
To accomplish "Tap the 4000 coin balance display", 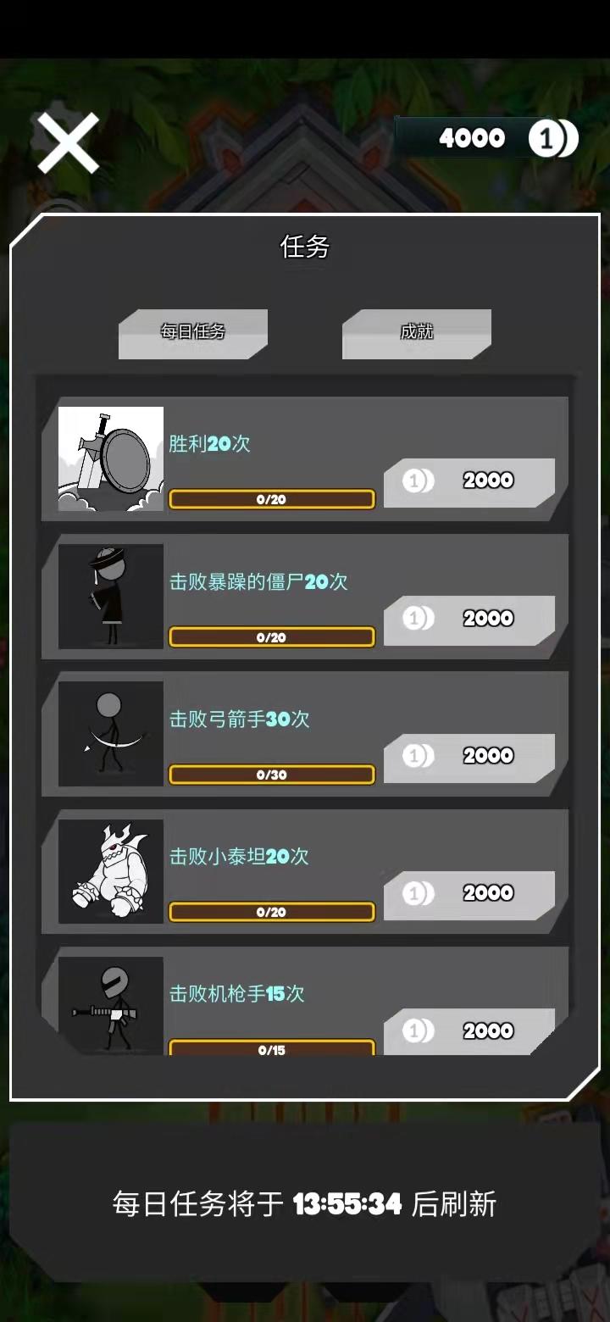I will (472, 138).
